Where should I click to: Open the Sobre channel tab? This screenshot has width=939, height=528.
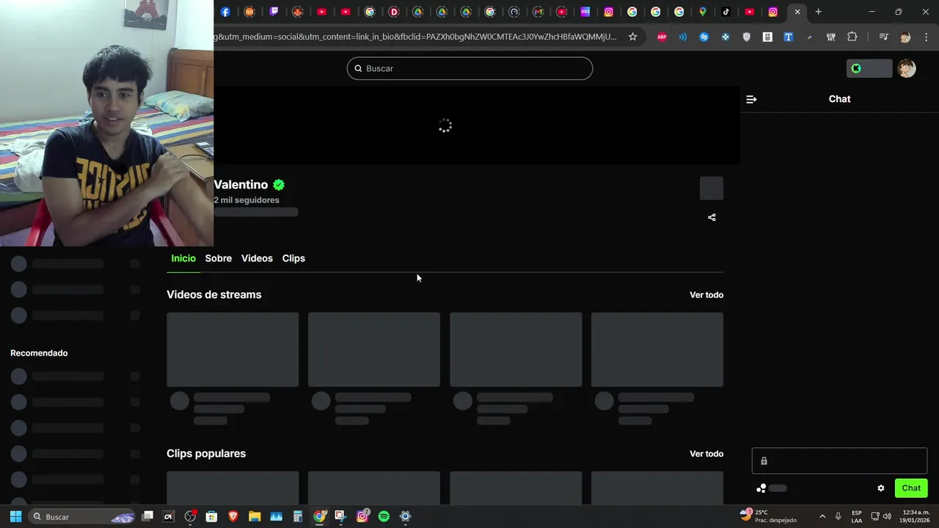coord(219,258)
